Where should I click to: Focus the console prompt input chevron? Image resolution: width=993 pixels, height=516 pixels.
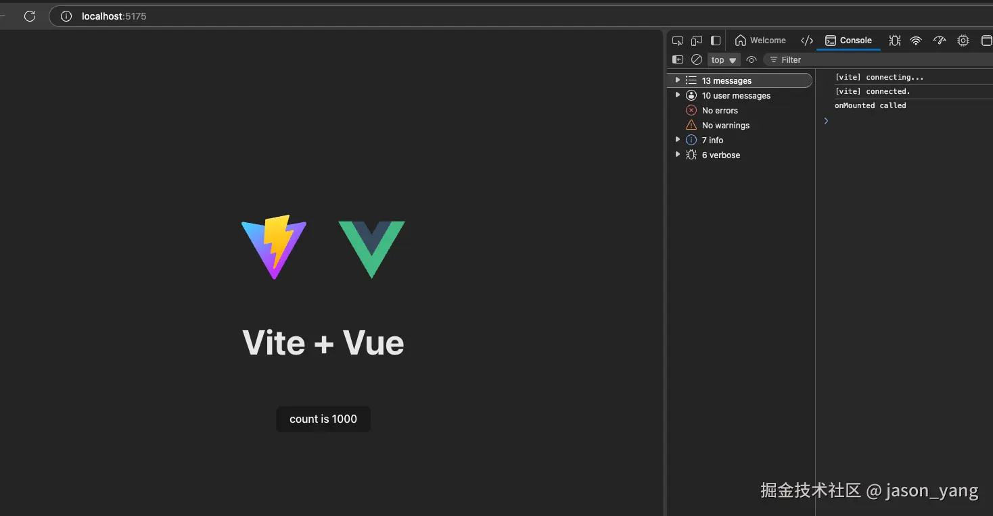tap(826, 121)
